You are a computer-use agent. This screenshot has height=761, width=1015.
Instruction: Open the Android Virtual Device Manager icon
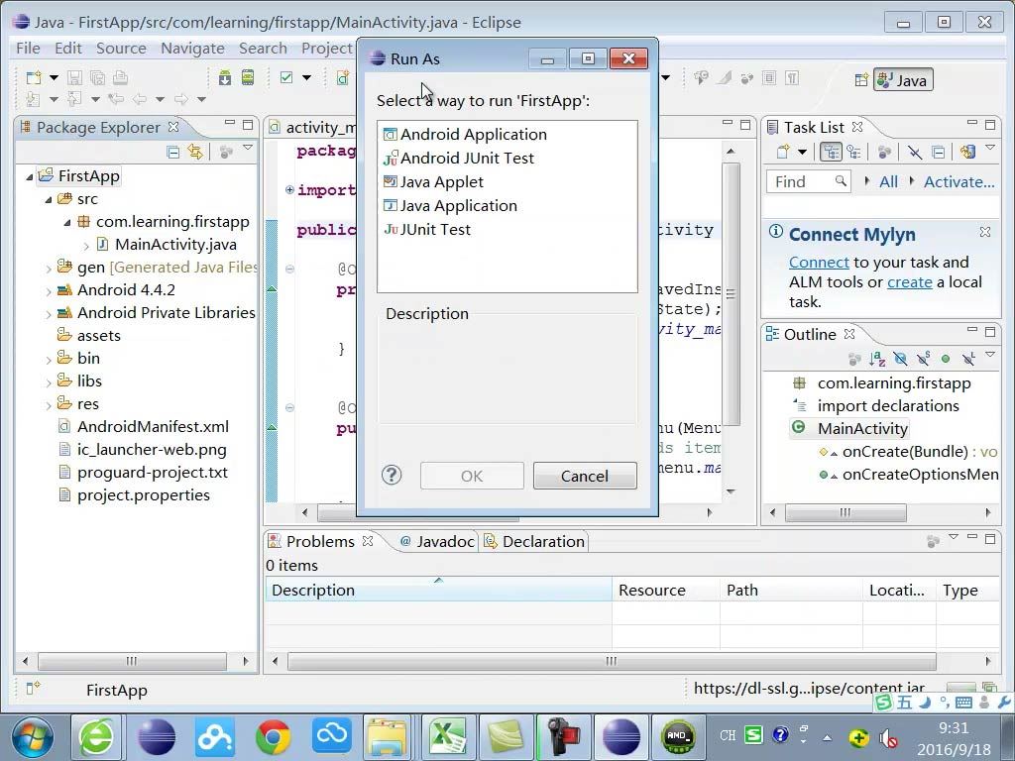pos(248,78)
